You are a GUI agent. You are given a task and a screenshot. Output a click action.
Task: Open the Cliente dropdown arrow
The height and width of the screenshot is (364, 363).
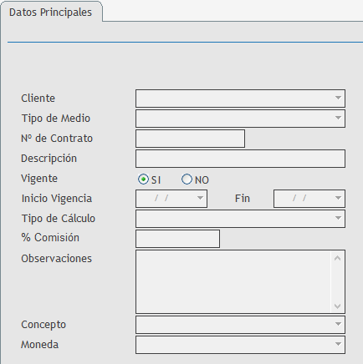(x=338, y=99)
